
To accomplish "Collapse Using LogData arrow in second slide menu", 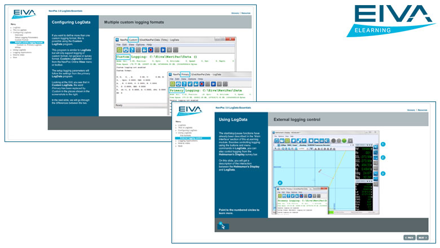I will (x=176, y=133).
